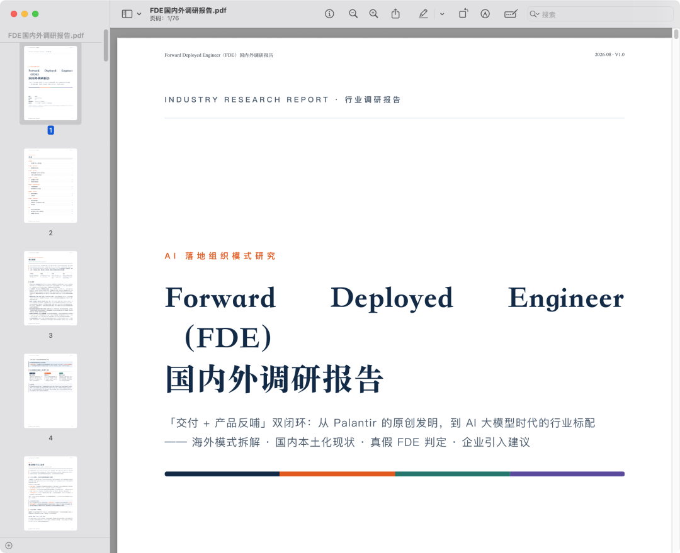
Task: Show document info inspector
Action: click(x=329, y=14)
